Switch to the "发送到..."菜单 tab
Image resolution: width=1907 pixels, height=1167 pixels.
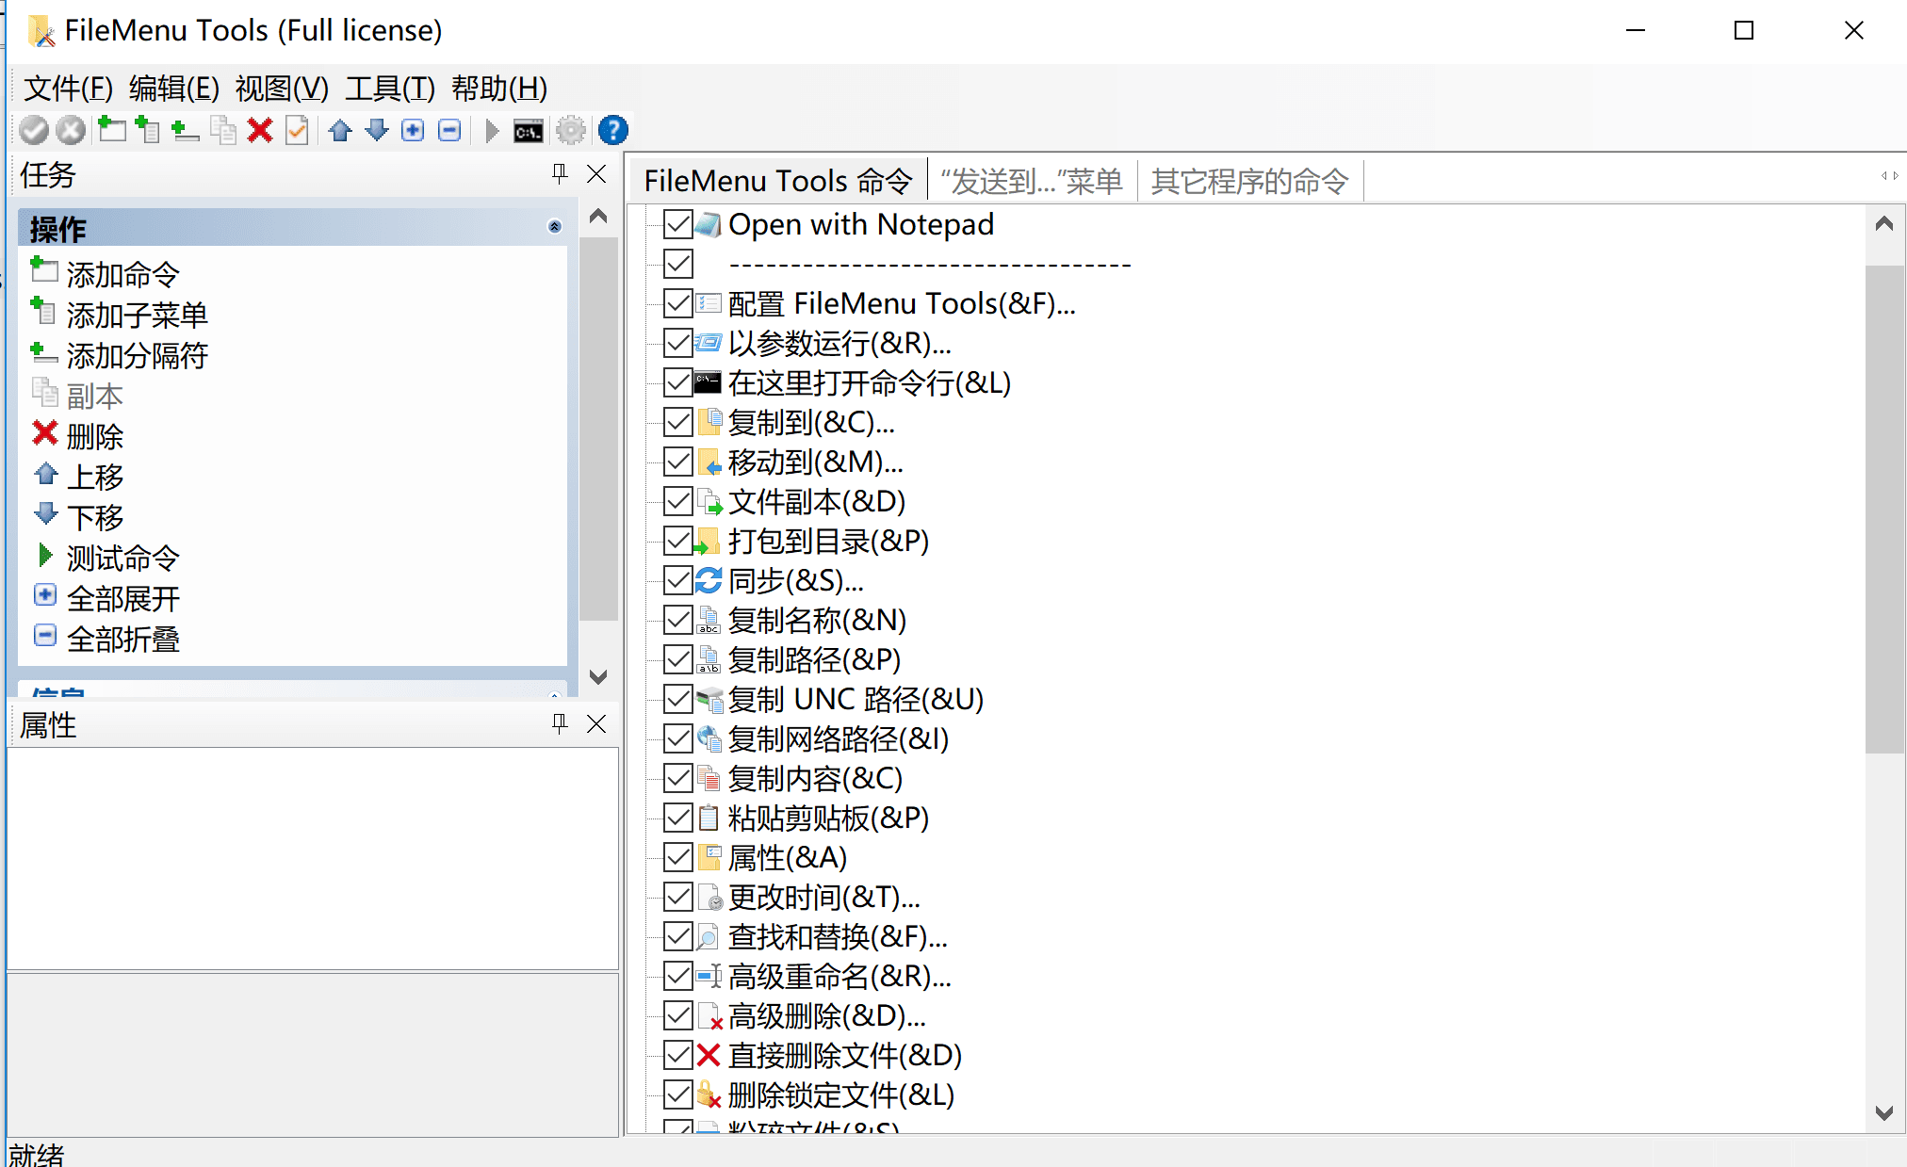coord(1033,180)
